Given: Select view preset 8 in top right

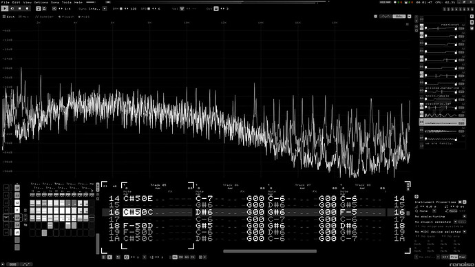Looking at the screenshot, I should [x=472, y=9].
